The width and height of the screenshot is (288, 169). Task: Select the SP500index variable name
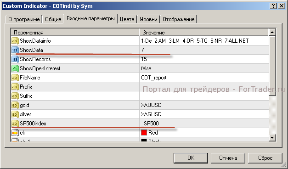(x=33, y=124)
